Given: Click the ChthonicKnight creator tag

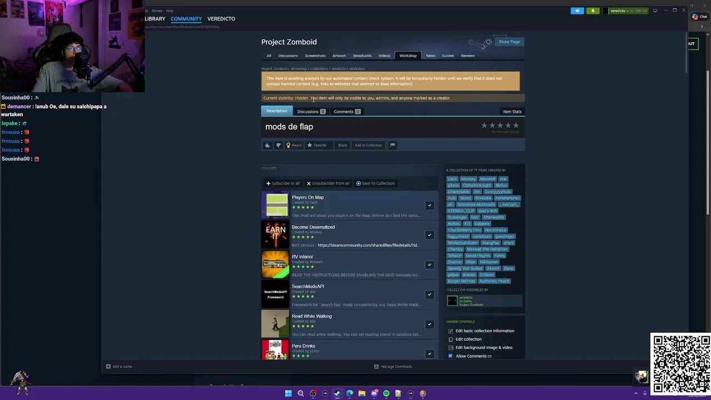Looking at the screenshot, I should (x=477, y=186).
